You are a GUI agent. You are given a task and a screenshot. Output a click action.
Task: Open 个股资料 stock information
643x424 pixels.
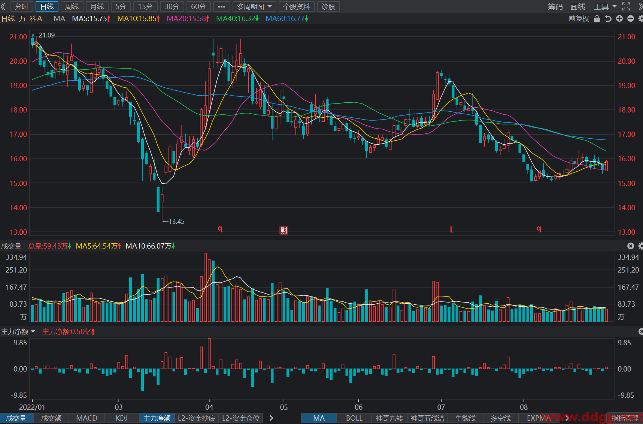pos(297,6)
